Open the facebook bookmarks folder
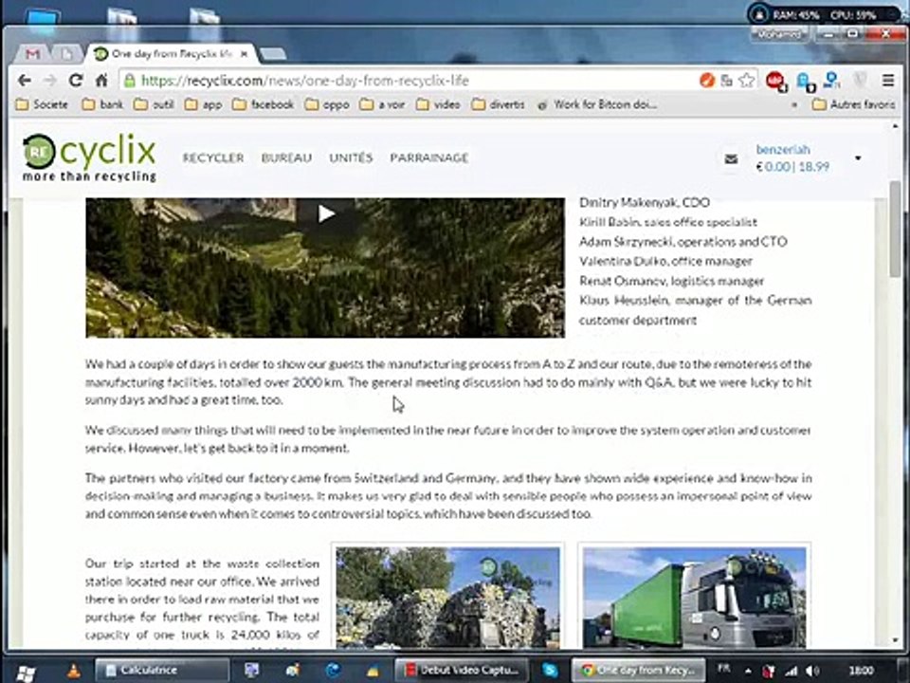Viewport: 910px width, 683px height. (x=263, y=104)
